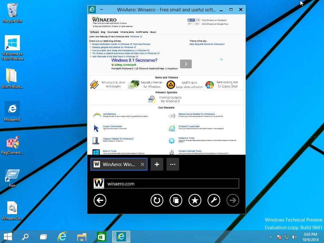The height and width of the screenshot is (243, 324).
Task: Select the WinaeroCo... file on desktop
Action: [x=12, y=210]
